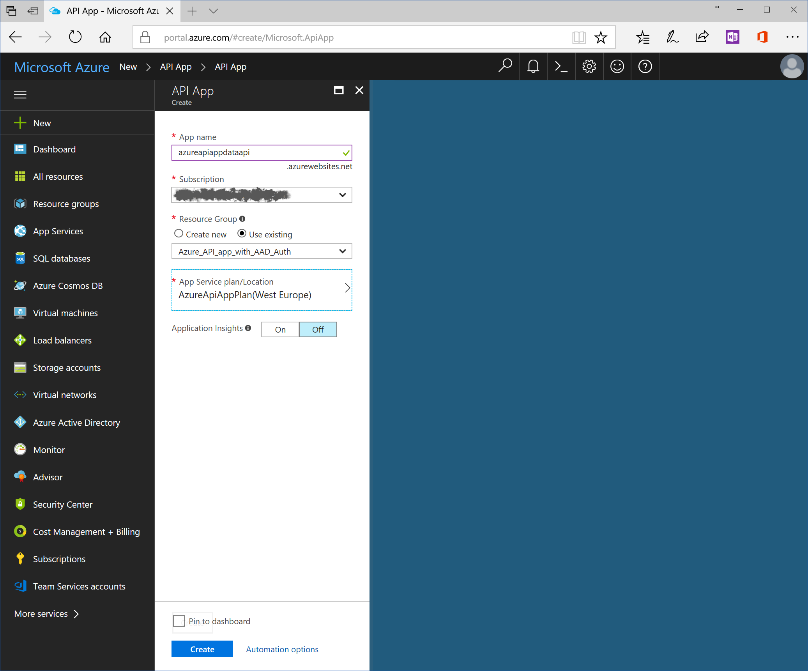Select the Create new radio button
Image resolution: width=808 pixels, height=671 pixels.
coord(179,234)
